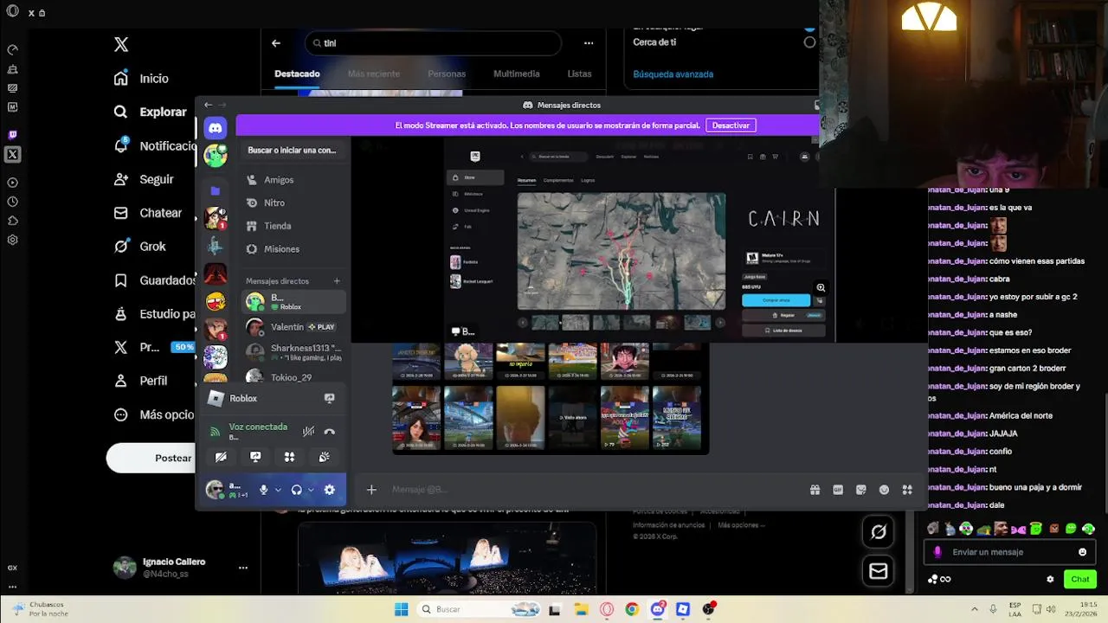Open the Discord soundboard icon
Image resolution: width=1108 pixels, height=623 pixels.
[x=324, y=457]
